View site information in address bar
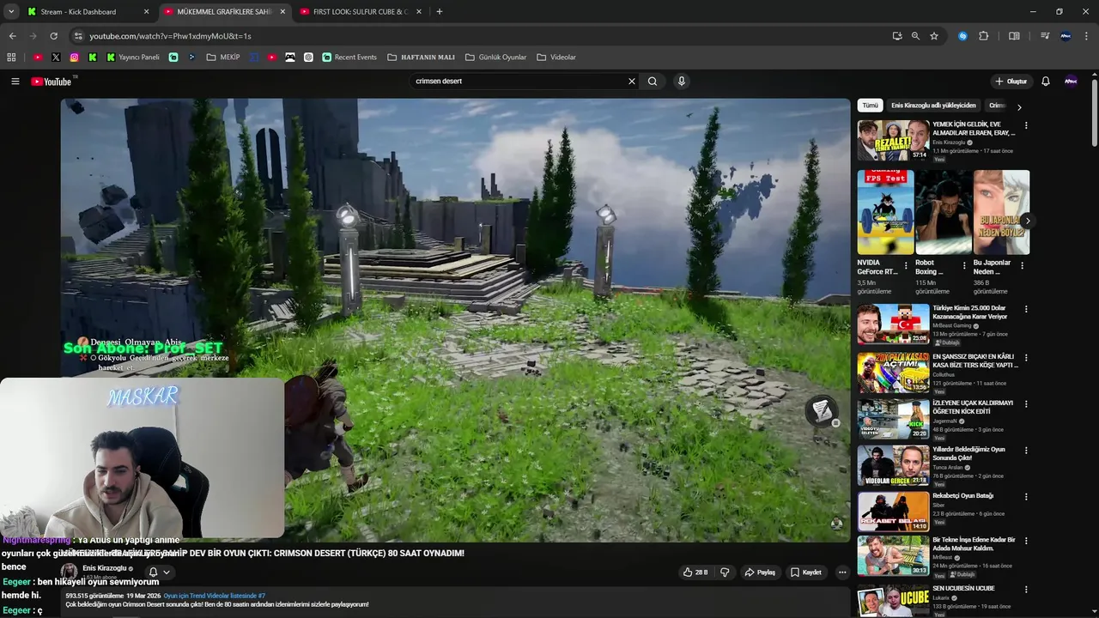Image resolution: width=1099 pixels, height=618 pixels. [78, 36]
